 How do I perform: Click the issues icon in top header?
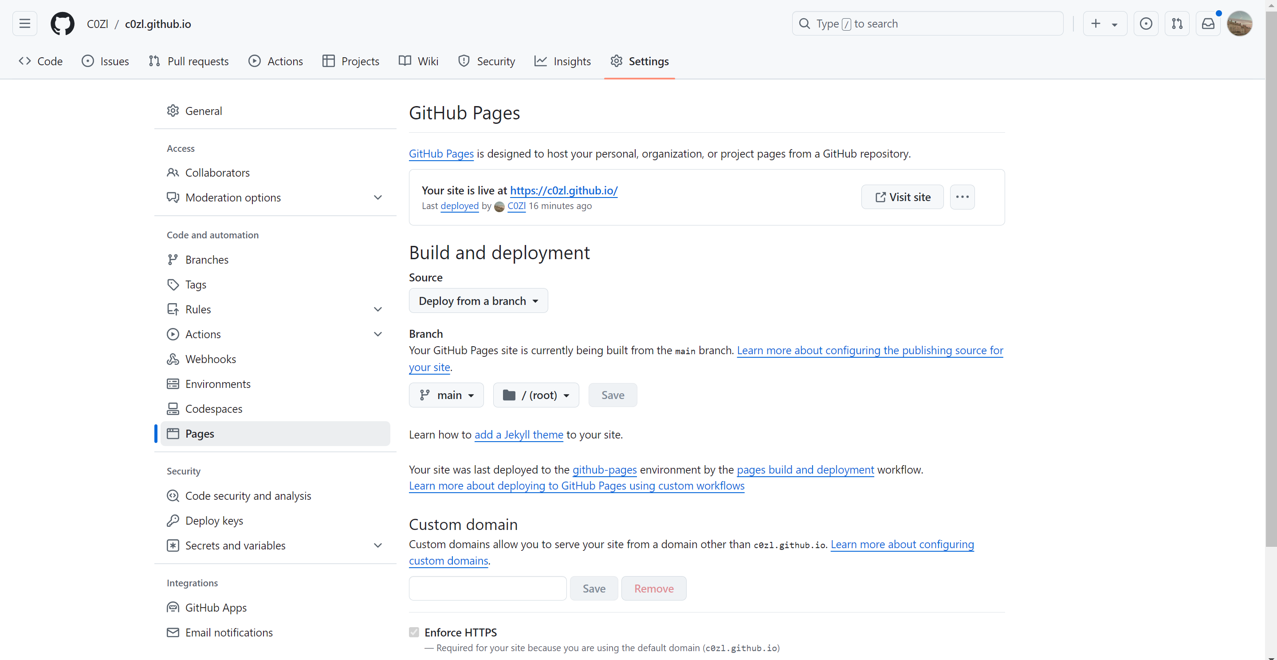pos(1146,24)
